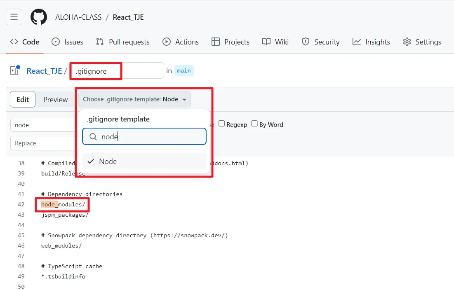Viewport: 454px width, 290px height.
Task: Click the find field containing node_
Action: point(43,125)
